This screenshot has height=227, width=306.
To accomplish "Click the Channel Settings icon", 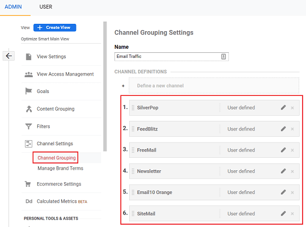I will [x=28, y=144].
